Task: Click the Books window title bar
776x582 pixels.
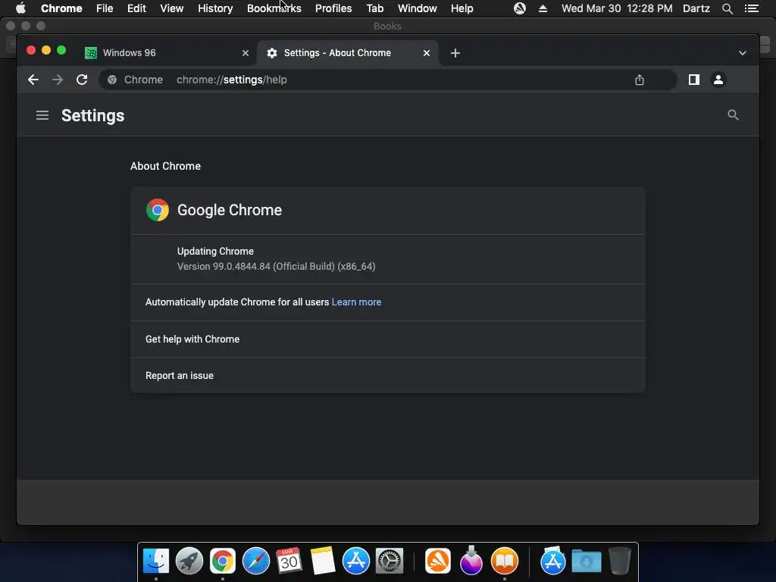Action: pyautogui.click(x=387, y=26)
